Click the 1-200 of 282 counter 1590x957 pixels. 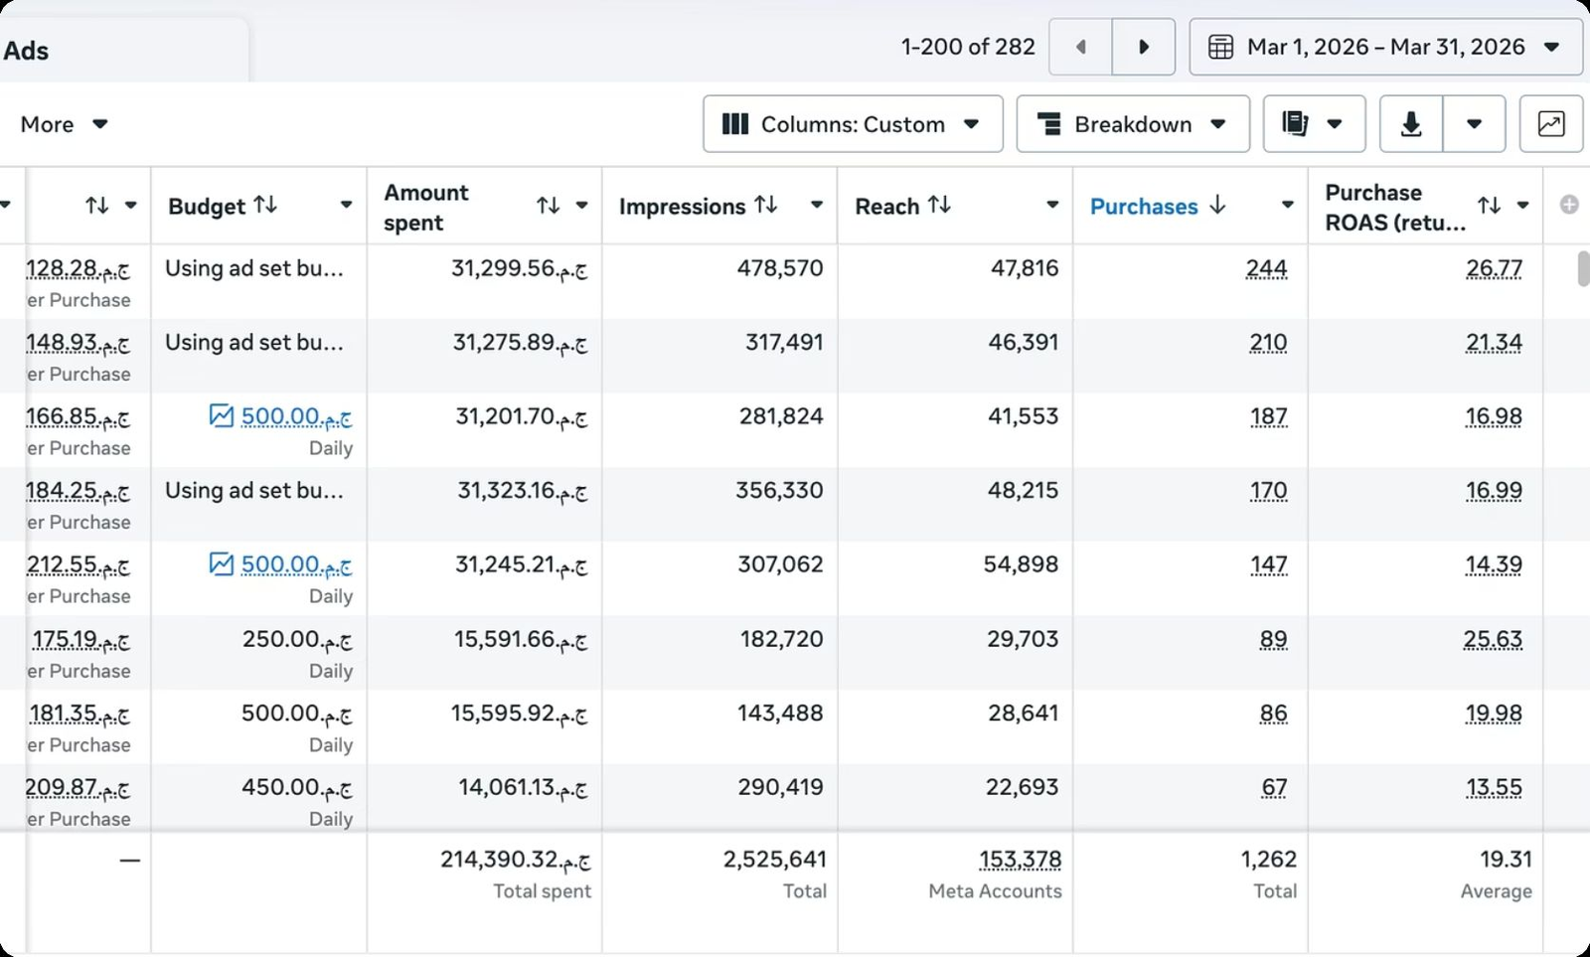(x=968, y=47)
